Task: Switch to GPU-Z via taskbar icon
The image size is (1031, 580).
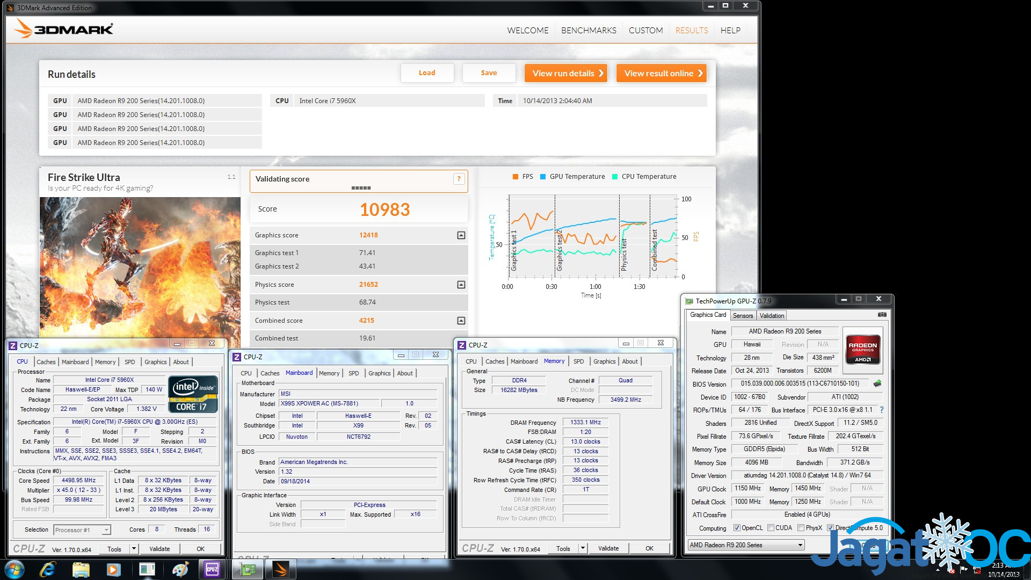Action: pyautogui.click(x=248, y=569)
